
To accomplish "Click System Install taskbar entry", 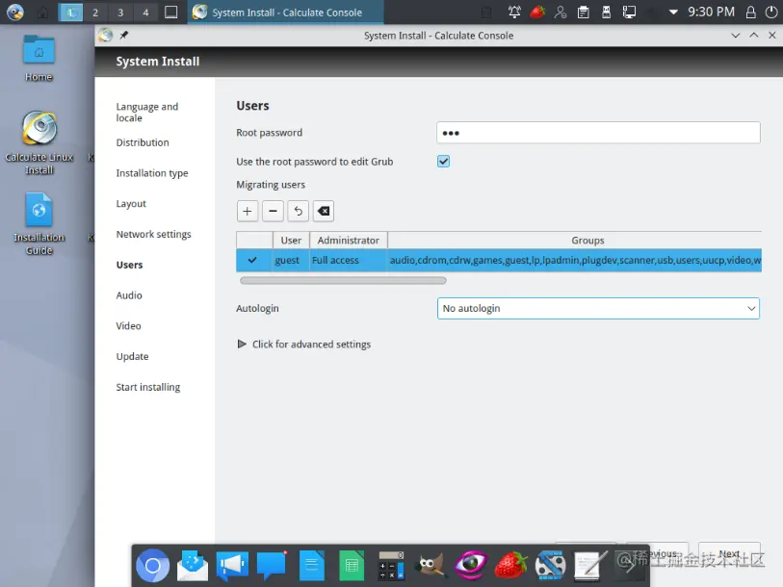I will pyautogui.click(x=286, y=12).
